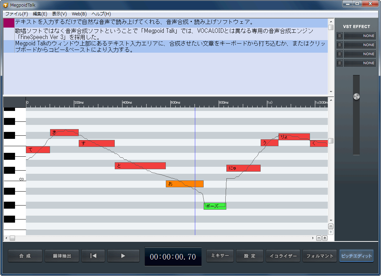The width and height of the screenshot is (381, 276).
Task: Open the ヘルプ(H) menu
Action: [101, 14]
